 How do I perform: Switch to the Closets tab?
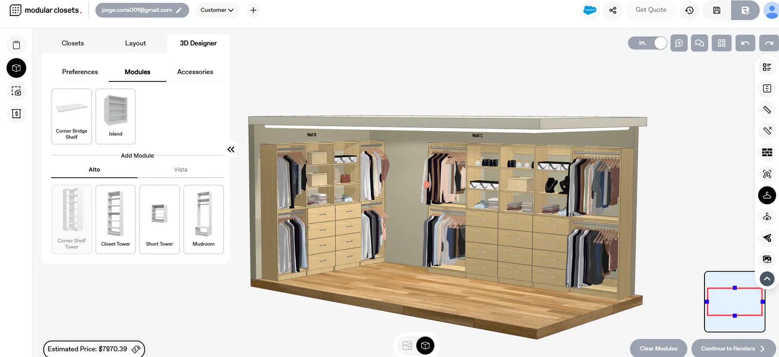(x=73, y=43)
